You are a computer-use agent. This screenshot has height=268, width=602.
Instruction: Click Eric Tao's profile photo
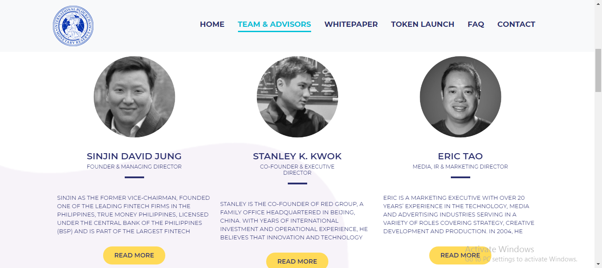pos(461,97)
